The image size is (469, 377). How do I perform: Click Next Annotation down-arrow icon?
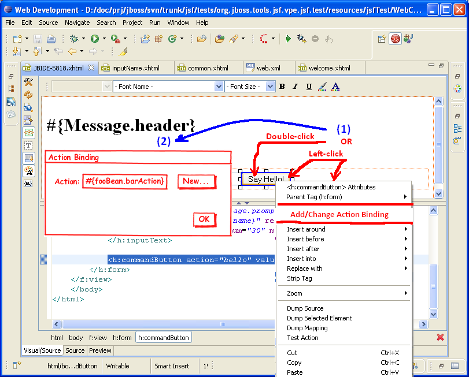[16, 51]
